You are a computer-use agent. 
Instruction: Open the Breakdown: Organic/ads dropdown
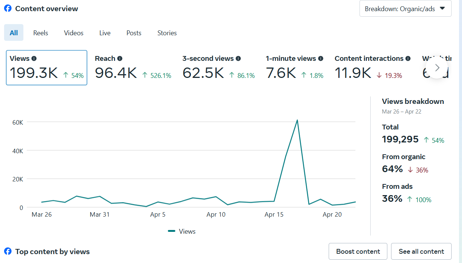(405, 9)
